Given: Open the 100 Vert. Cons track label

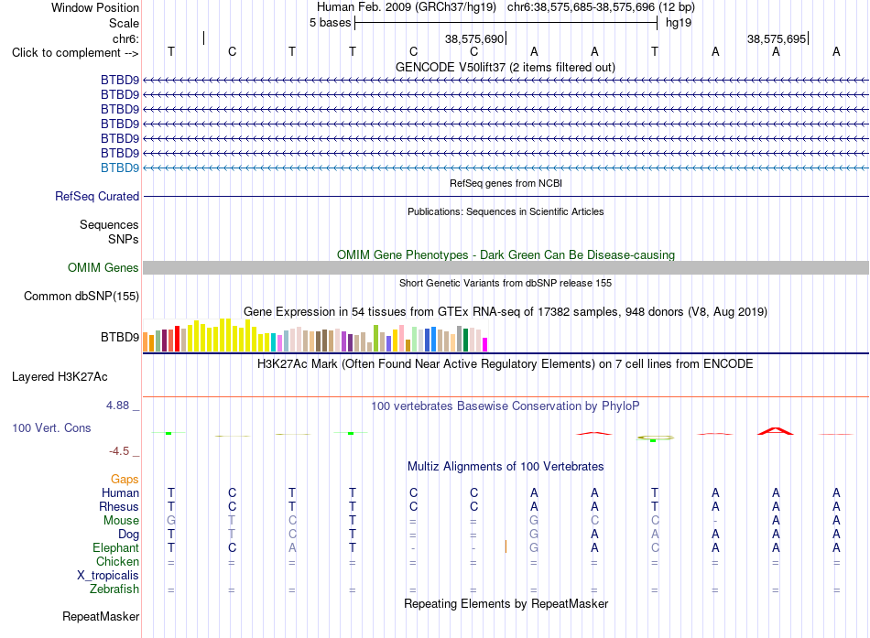Looking at the screenshot, I should pyautogui.click(x=51, y=427).
